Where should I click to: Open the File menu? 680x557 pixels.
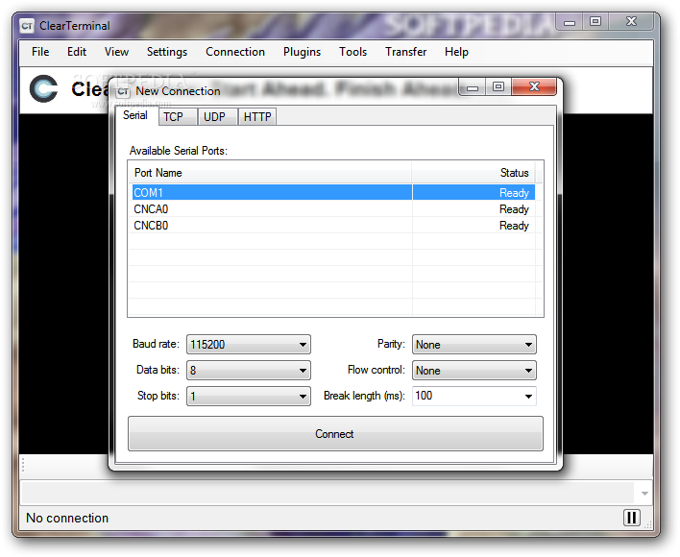(x=40, y=52)
